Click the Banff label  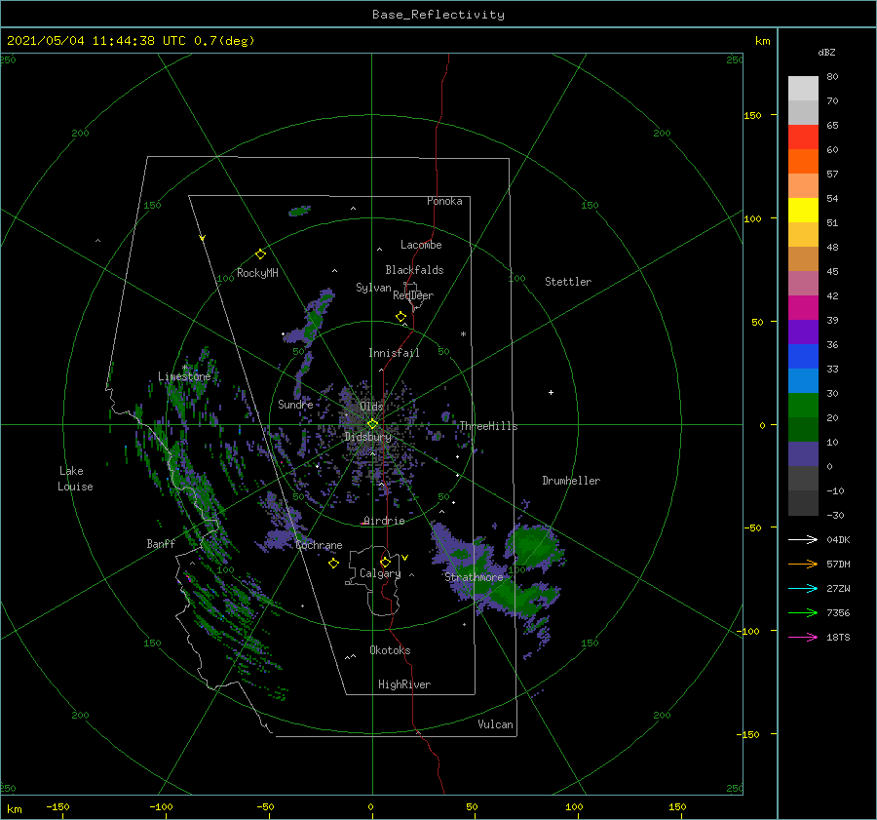point(161,544)
